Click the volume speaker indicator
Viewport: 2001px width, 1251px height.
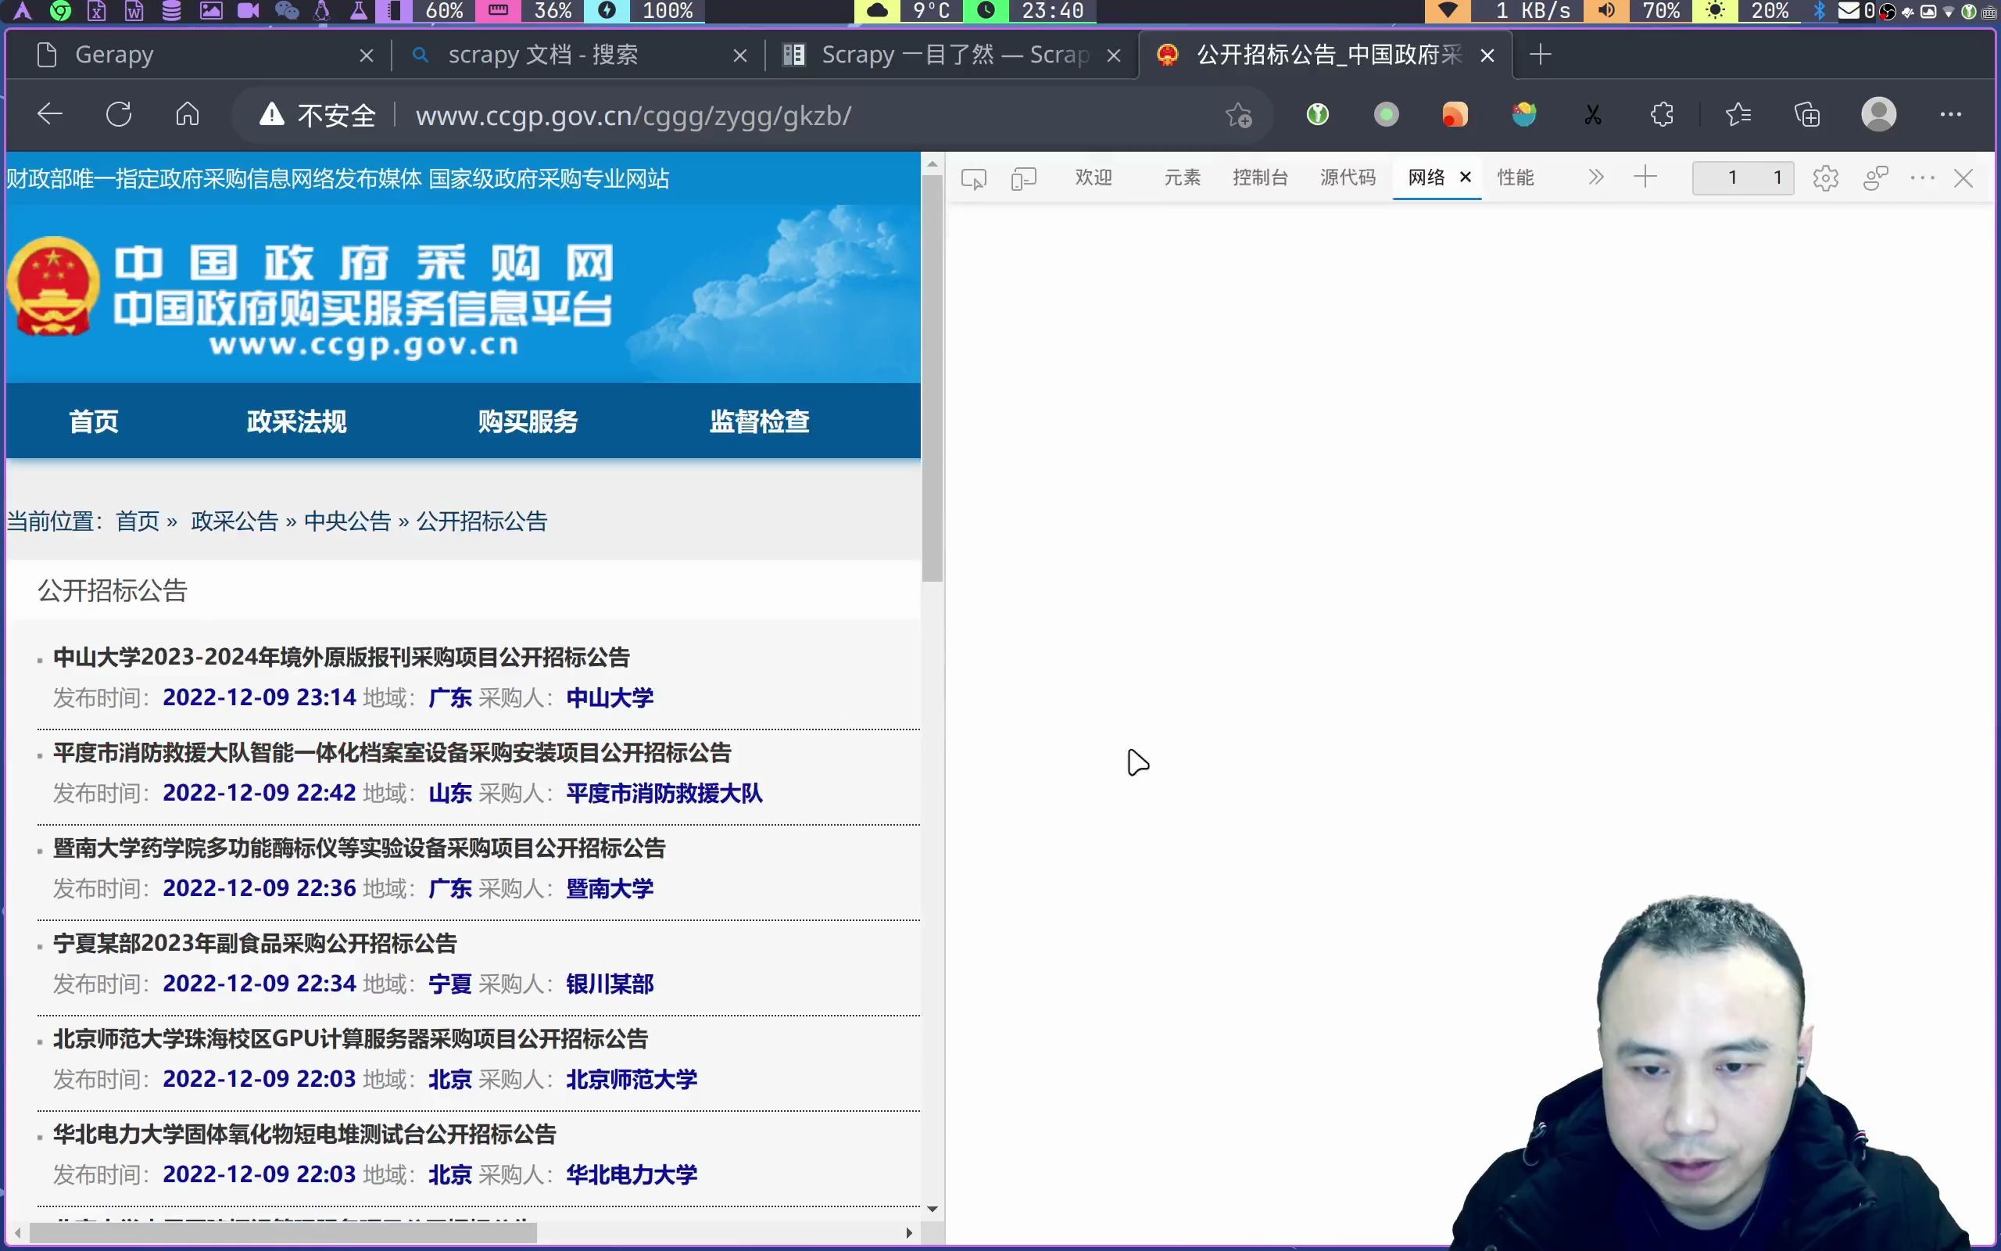click(1605, 11)
